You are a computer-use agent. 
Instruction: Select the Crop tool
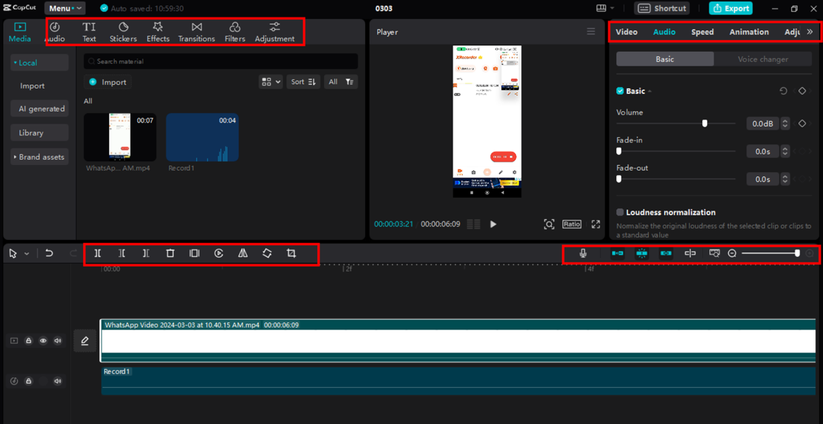(x=291, y=253)
